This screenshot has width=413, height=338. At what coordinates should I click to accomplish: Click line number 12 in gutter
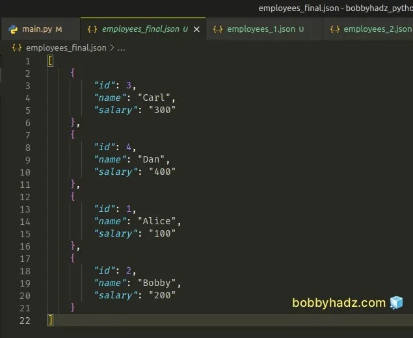25,197
